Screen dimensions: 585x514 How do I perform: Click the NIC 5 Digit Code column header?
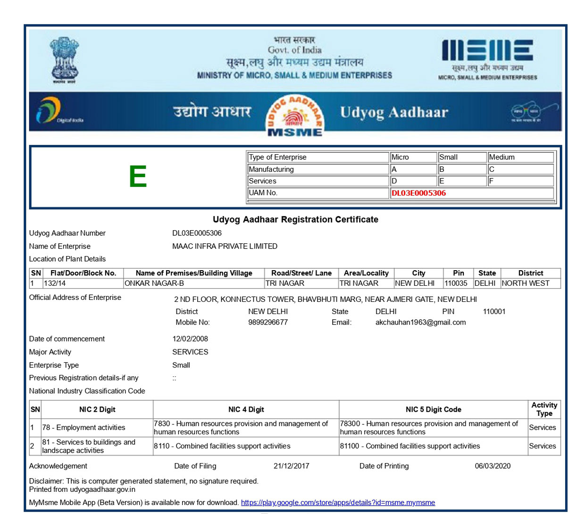point(433,409)
